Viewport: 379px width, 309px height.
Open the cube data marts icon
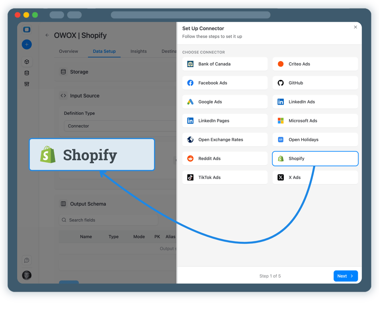tap(27, 62)
